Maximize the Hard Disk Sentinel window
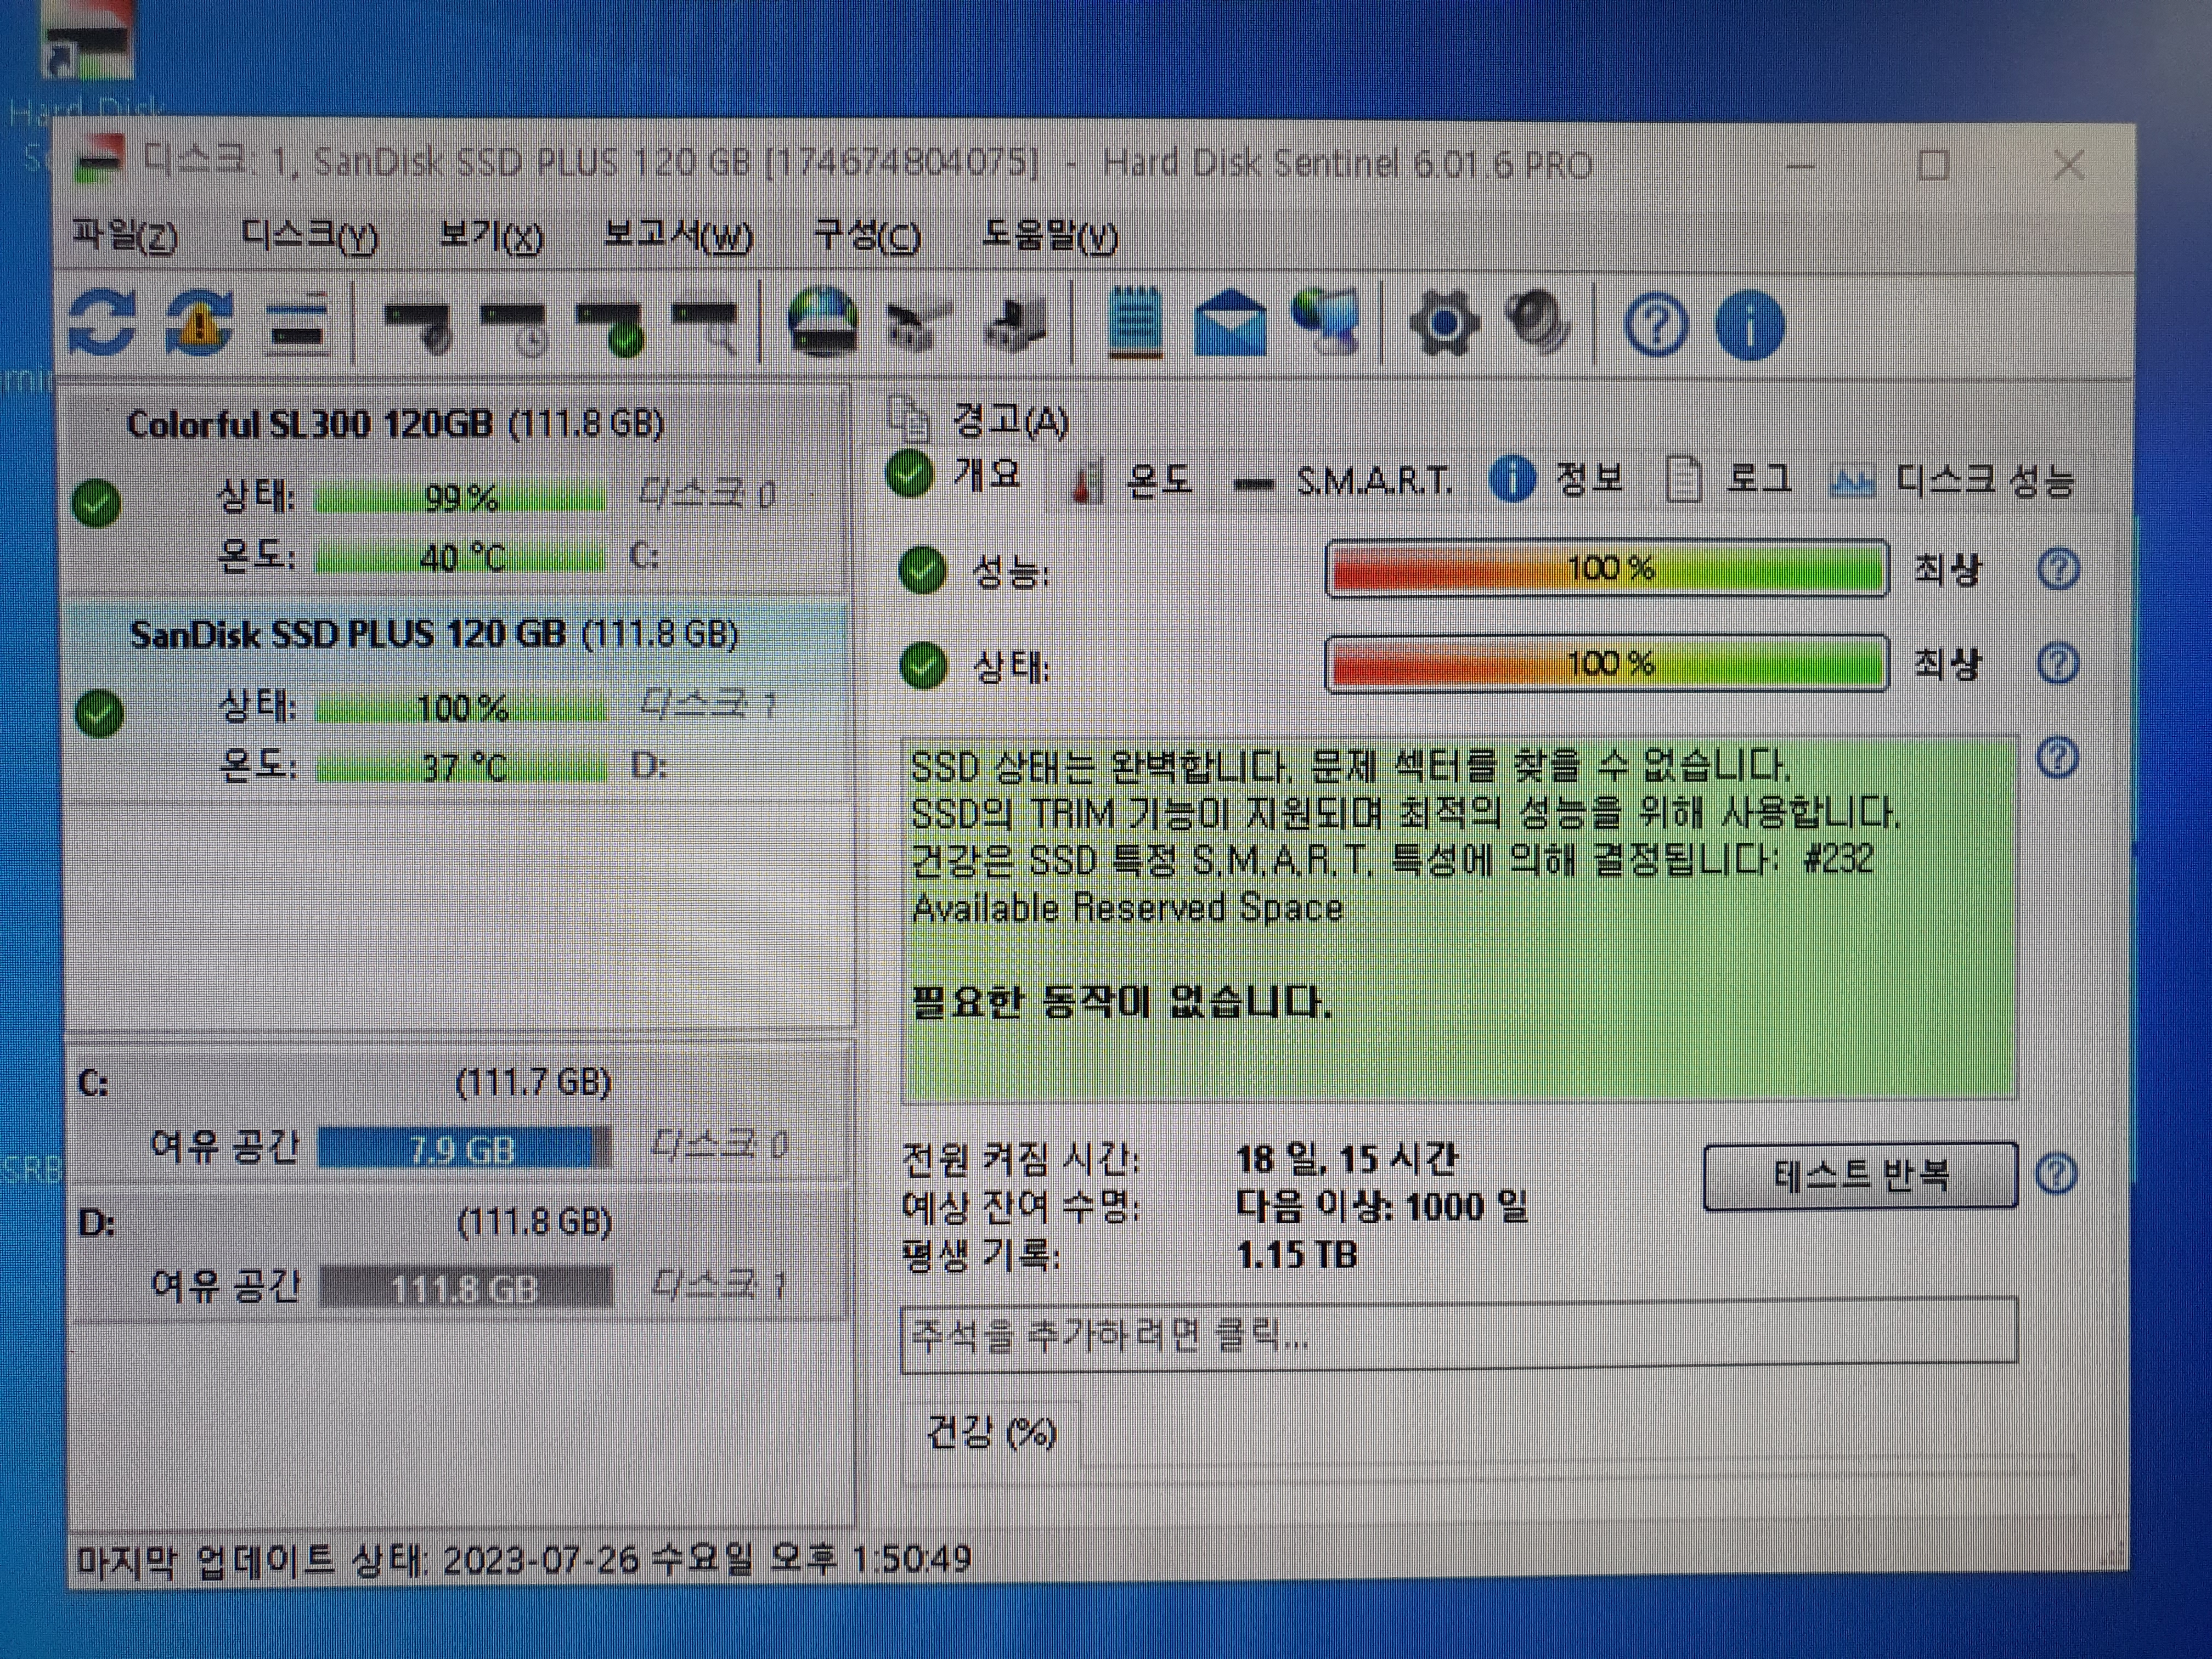The image size is (2212, 1659). point(1933,165)
